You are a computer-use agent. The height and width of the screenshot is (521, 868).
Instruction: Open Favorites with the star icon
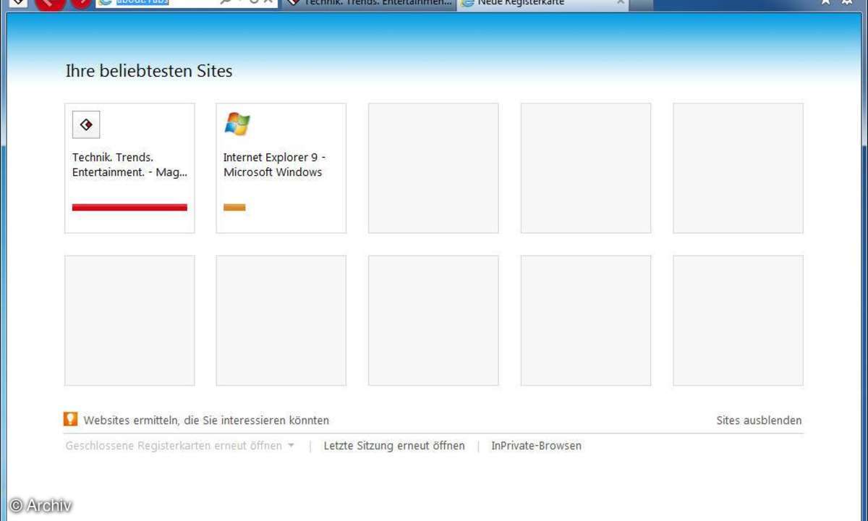click(x=825, y=3)
